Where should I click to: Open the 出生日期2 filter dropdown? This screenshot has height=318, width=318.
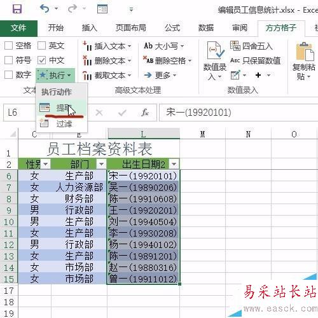pos(174,164)
